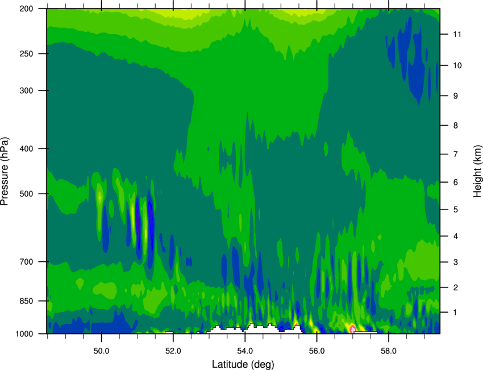Click the pink maximum spot near latitude 57
Screen dimensions: 483x370
coord(353,328)
